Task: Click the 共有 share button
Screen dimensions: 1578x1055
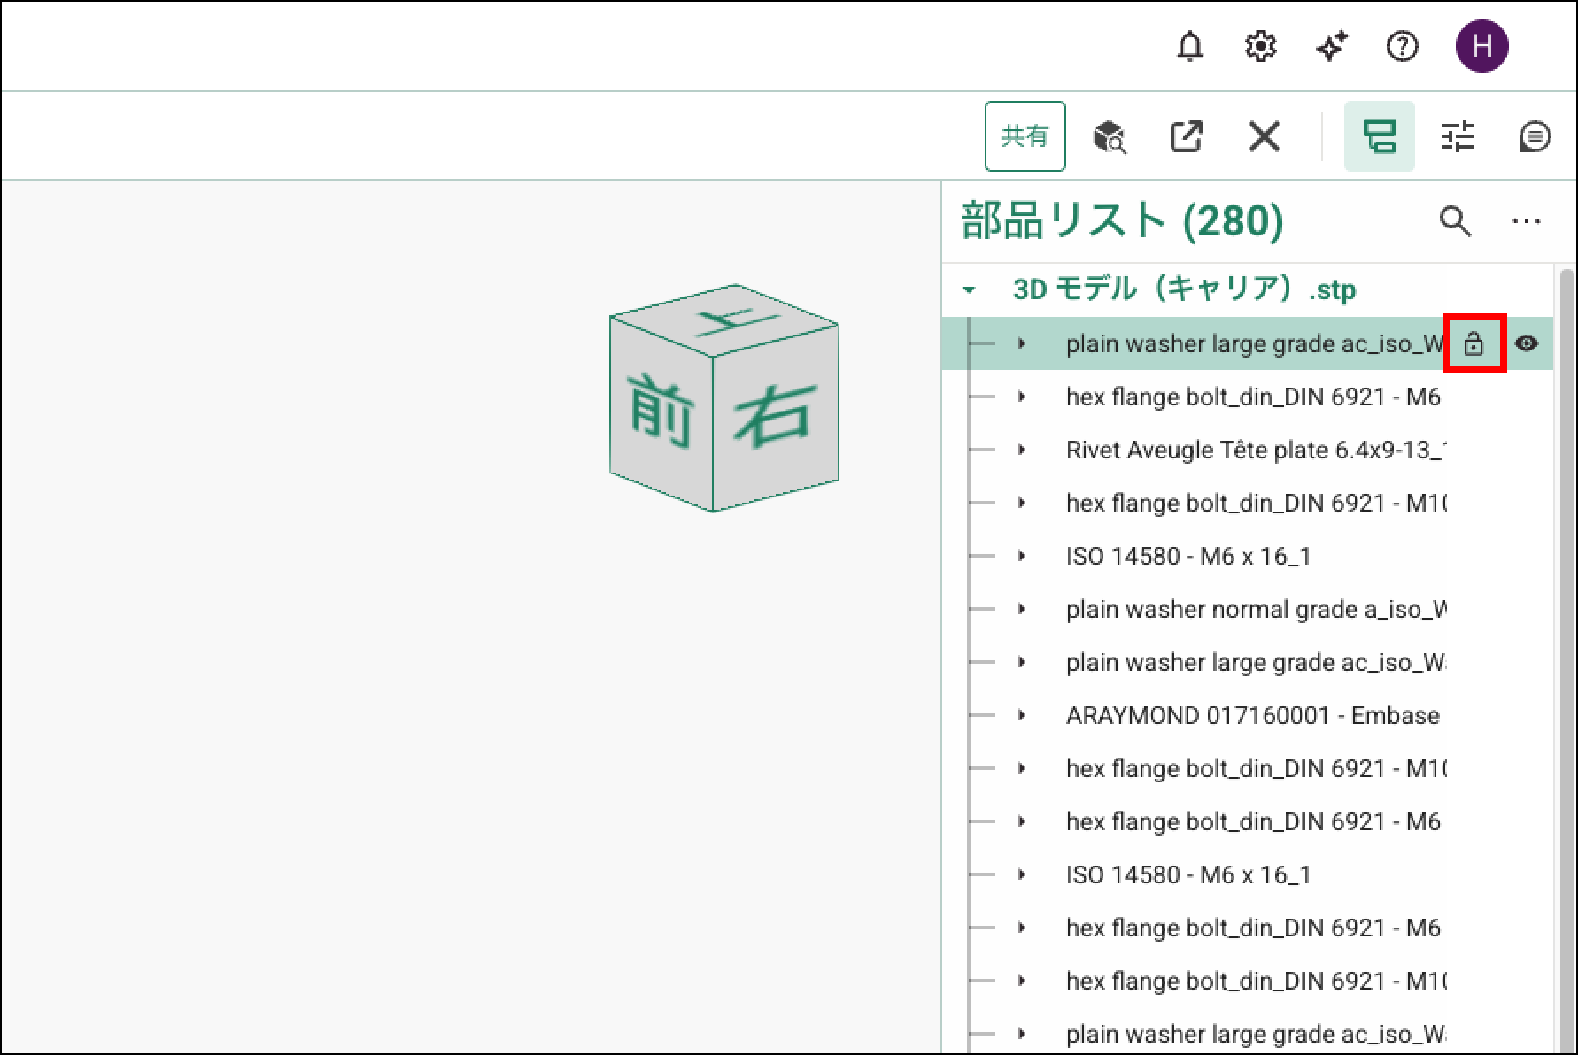Action: 1025,136
